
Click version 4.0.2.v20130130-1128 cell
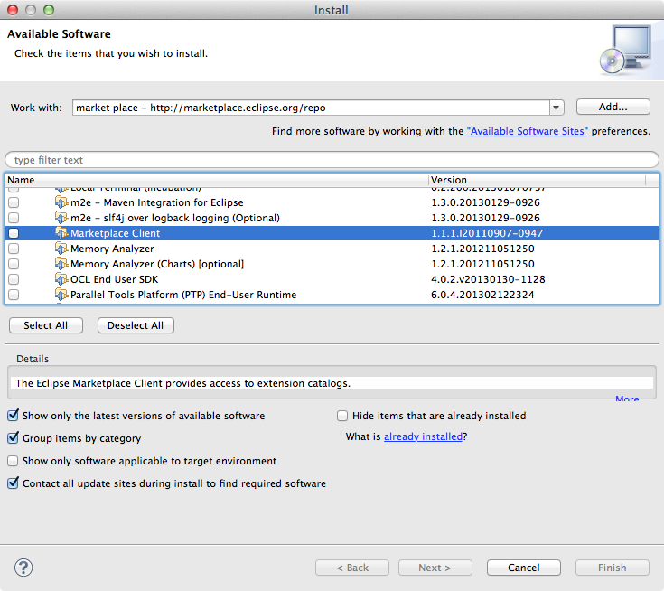pyautogui.click(x=488, y=279)
